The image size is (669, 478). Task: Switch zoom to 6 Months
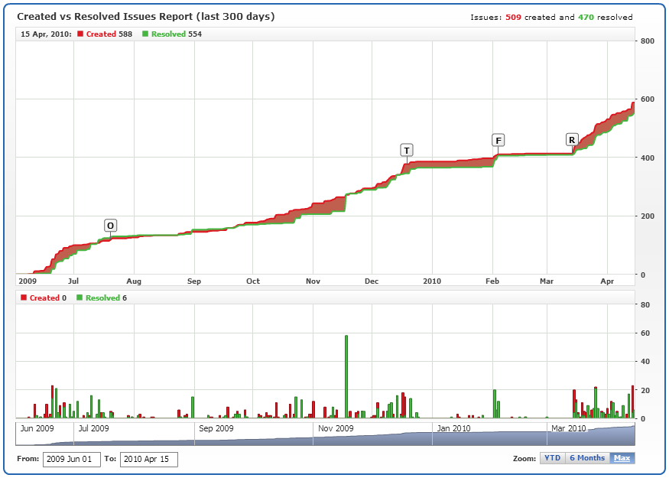[587, 458]
